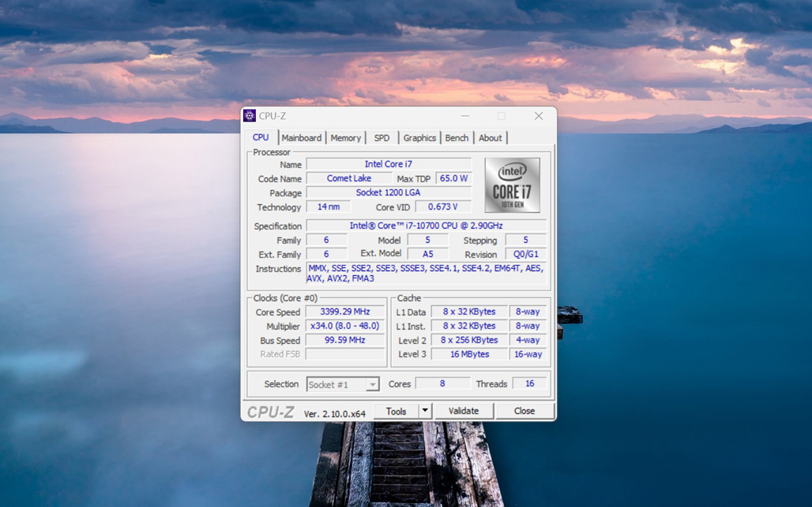Switch to the CPU tab
This screenshot has height=507, width=812.
261,137
